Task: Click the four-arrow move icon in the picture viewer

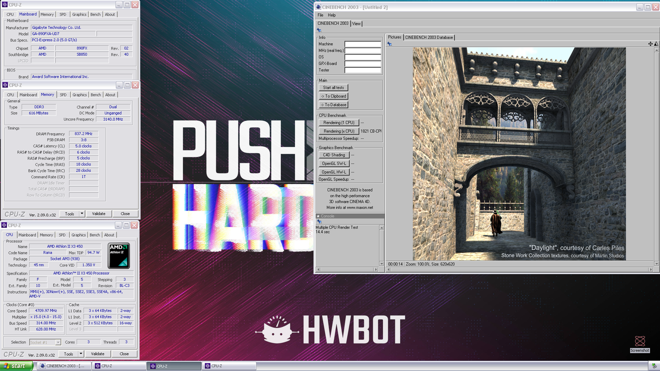Action: [x=650, y=44]
